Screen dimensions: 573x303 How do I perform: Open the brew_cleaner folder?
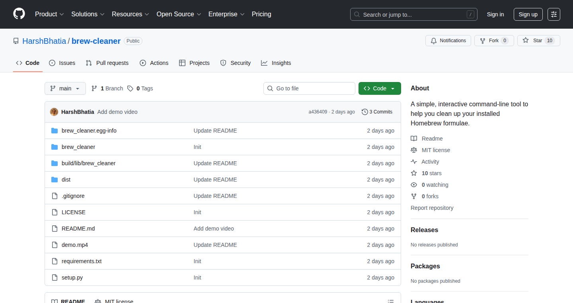point(78,147)
